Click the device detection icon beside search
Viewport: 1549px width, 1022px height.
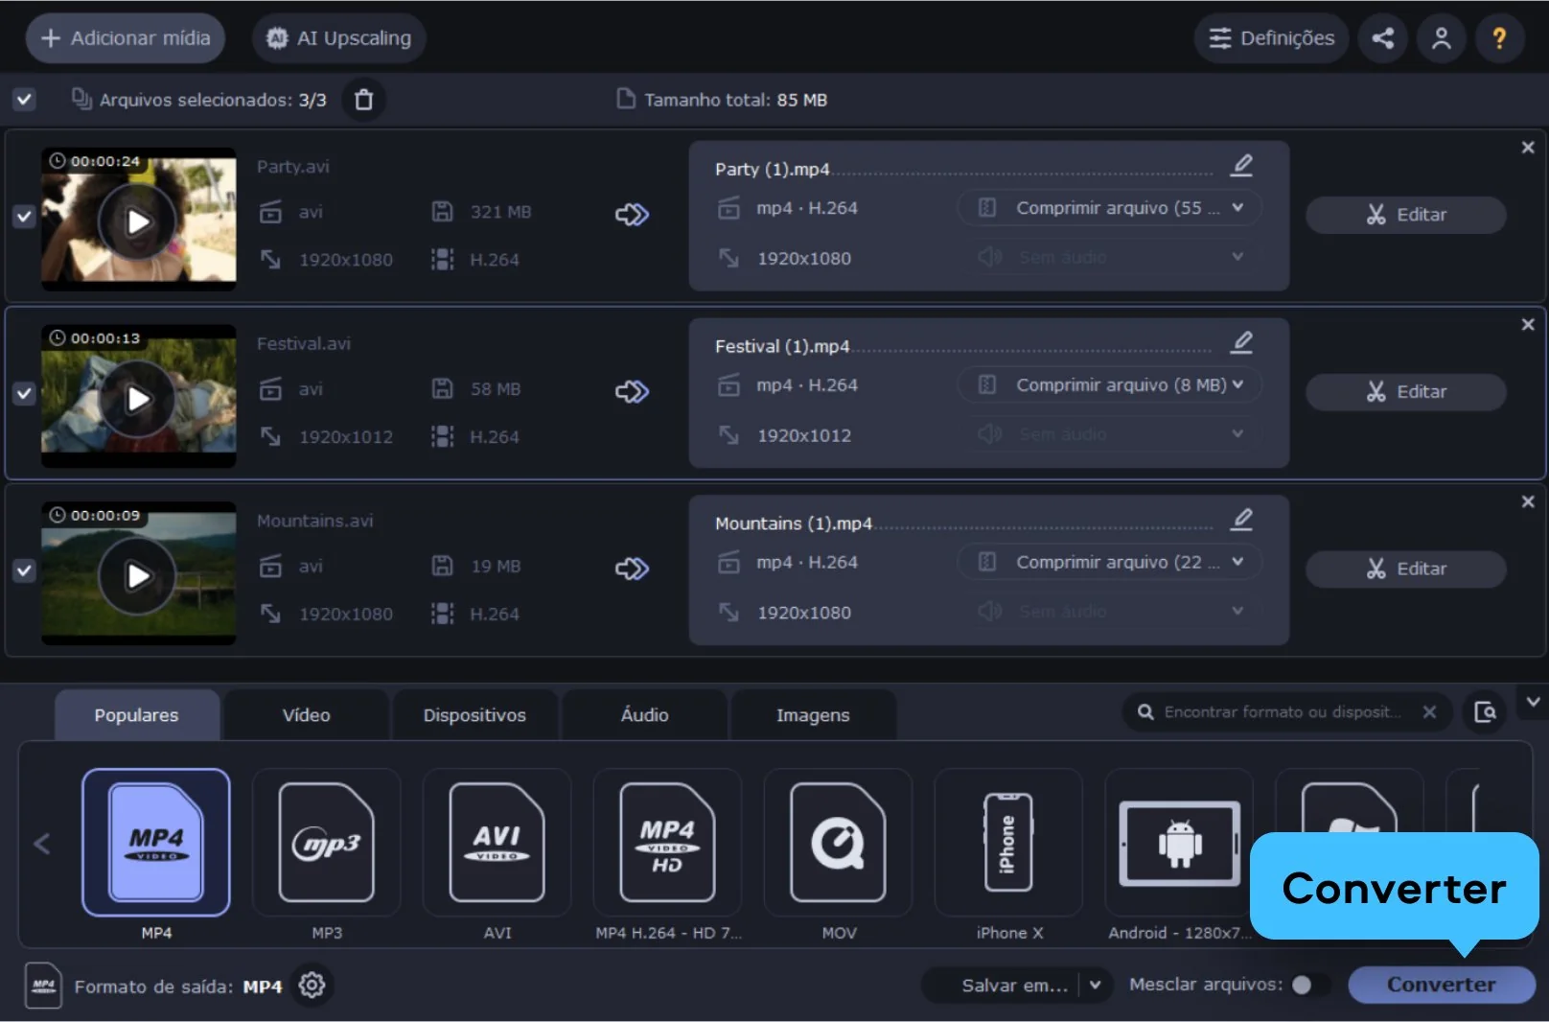[1485, 712]
